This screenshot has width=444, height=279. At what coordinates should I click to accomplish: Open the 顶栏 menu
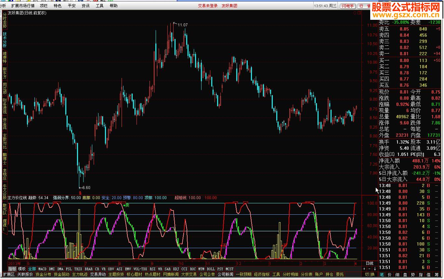[x=44, y=6]
